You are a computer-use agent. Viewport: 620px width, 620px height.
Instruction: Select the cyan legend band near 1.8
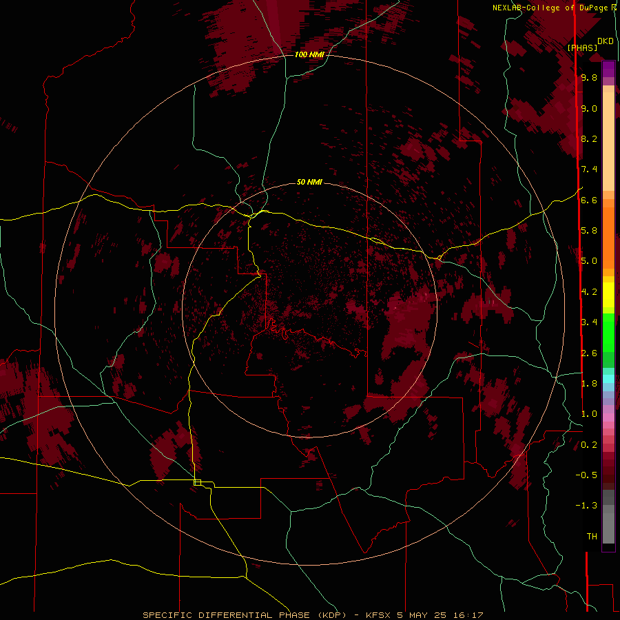pyautogui.click(x=608, y=379)
